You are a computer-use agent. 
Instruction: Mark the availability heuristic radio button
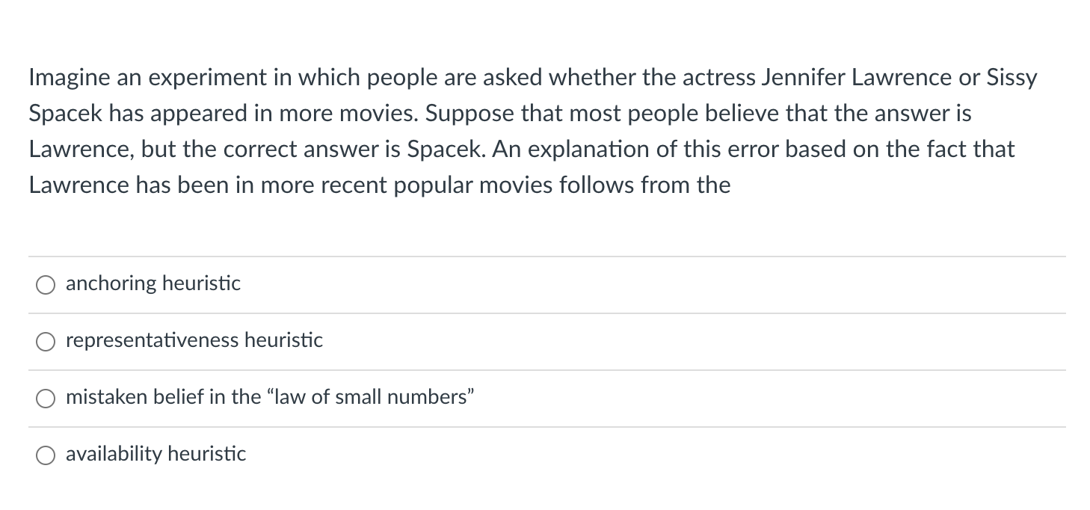pyautogui.click(x=46, y=455)
